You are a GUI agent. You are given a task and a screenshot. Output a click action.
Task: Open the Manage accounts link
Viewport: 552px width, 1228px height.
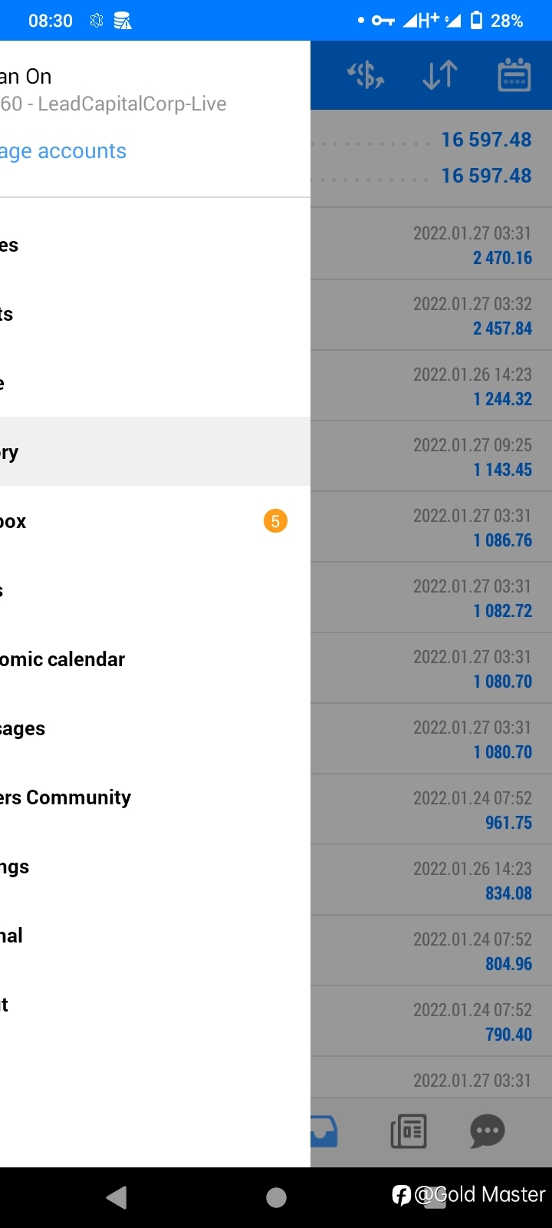pos(63,151)
